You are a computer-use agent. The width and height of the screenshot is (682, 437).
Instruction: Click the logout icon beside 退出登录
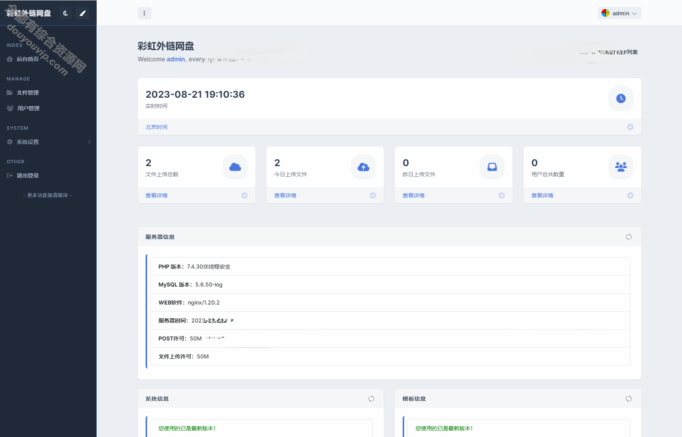click(x=10, y=176)
